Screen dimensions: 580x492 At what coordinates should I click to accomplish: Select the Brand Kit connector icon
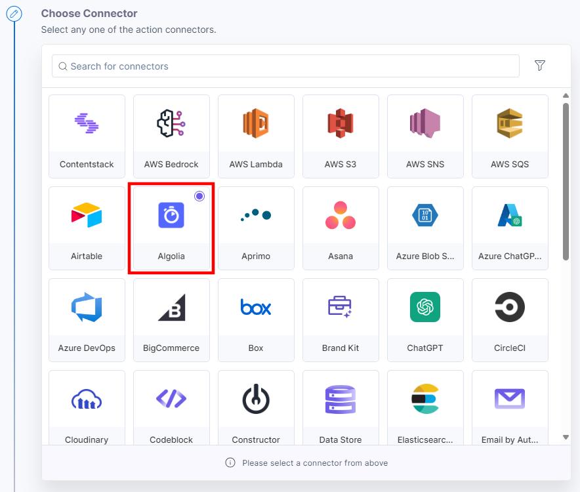341,307
